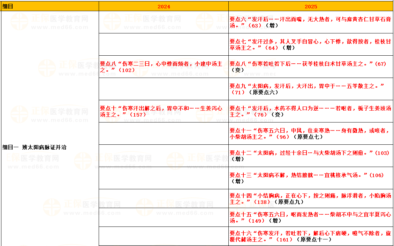
Task: Click 2025 要点十三 桃核承气汤 cell
Action: (311, 178)
